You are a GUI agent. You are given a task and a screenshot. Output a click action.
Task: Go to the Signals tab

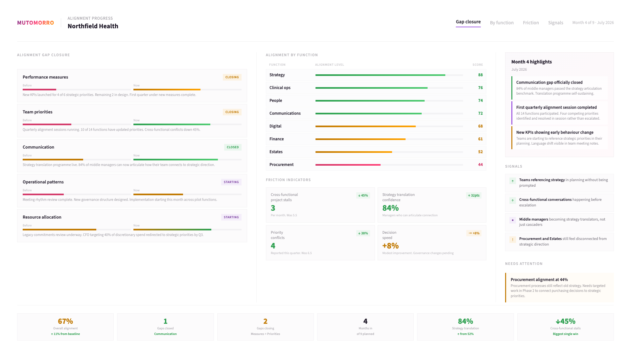point(555,23)
